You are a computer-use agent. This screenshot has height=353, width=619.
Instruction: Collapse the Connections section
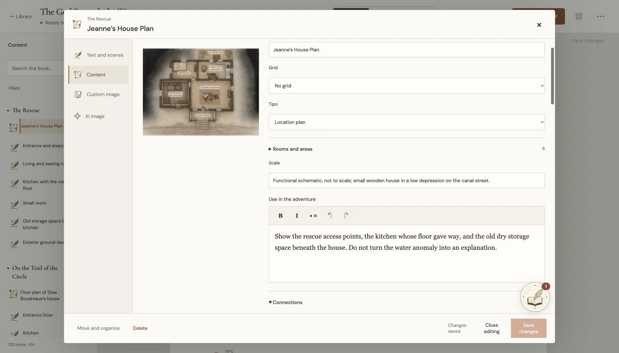pyautogui.click(x=285, y=303)
